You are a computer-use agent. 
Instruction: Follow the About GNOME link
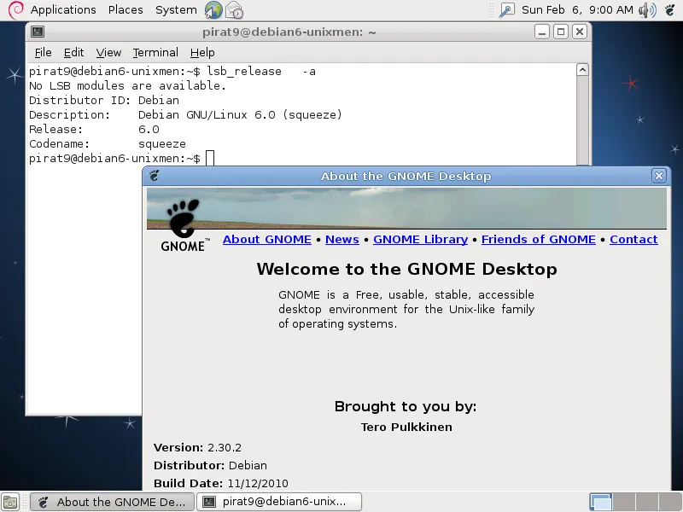click(266, 240)
